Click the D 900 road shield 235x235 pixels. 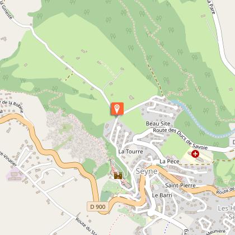pyautogui.click(x=97, y=206)
